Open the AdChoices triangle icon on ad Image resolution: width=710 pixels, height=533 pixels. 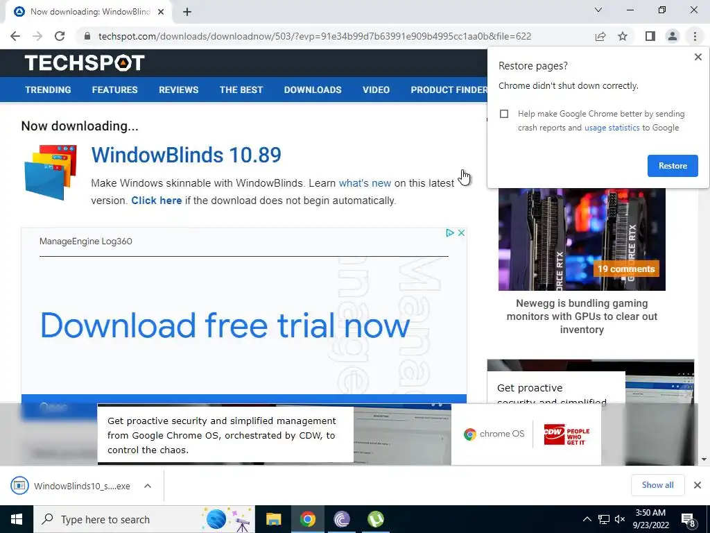449,233
